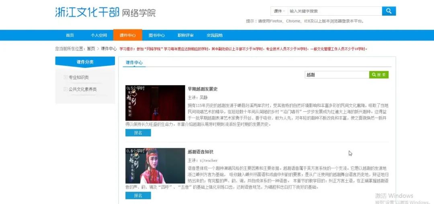Open 图书中心 in the navigation bar
434x204 pixels.
pyautogui.click(x=157, y=35)
